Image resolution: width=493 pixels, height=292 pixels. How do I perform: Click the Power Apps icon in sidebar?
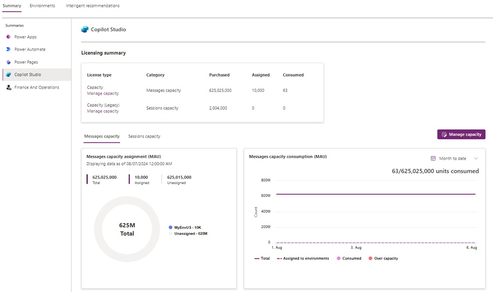(9, 37)
